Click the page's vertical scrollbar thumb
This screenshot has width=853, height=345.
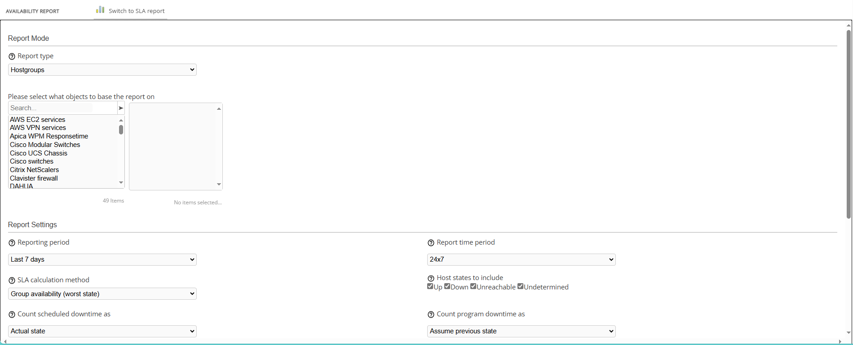(849, 123)
